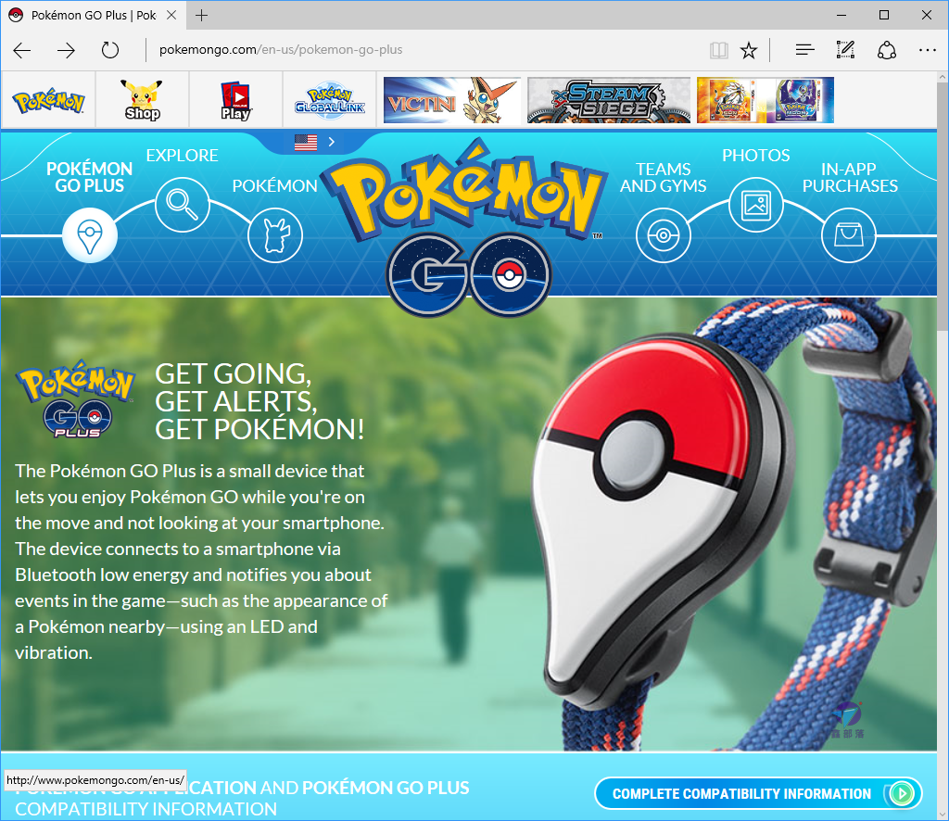
Task: Click the green arrow on compatibility button
Action: coord(902,793)
